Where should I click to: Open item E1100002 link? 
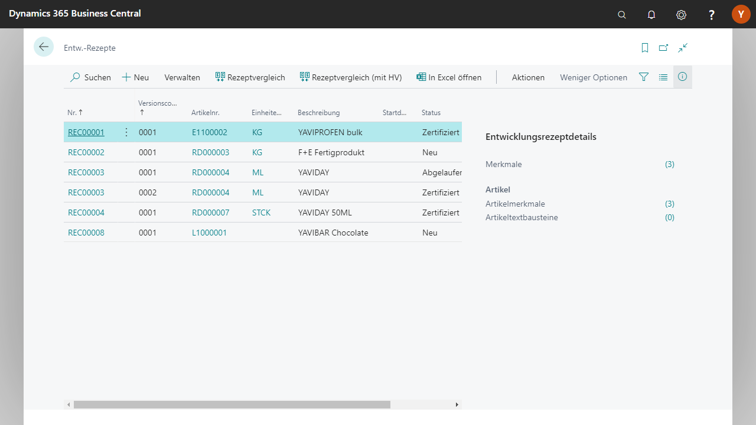210,132
